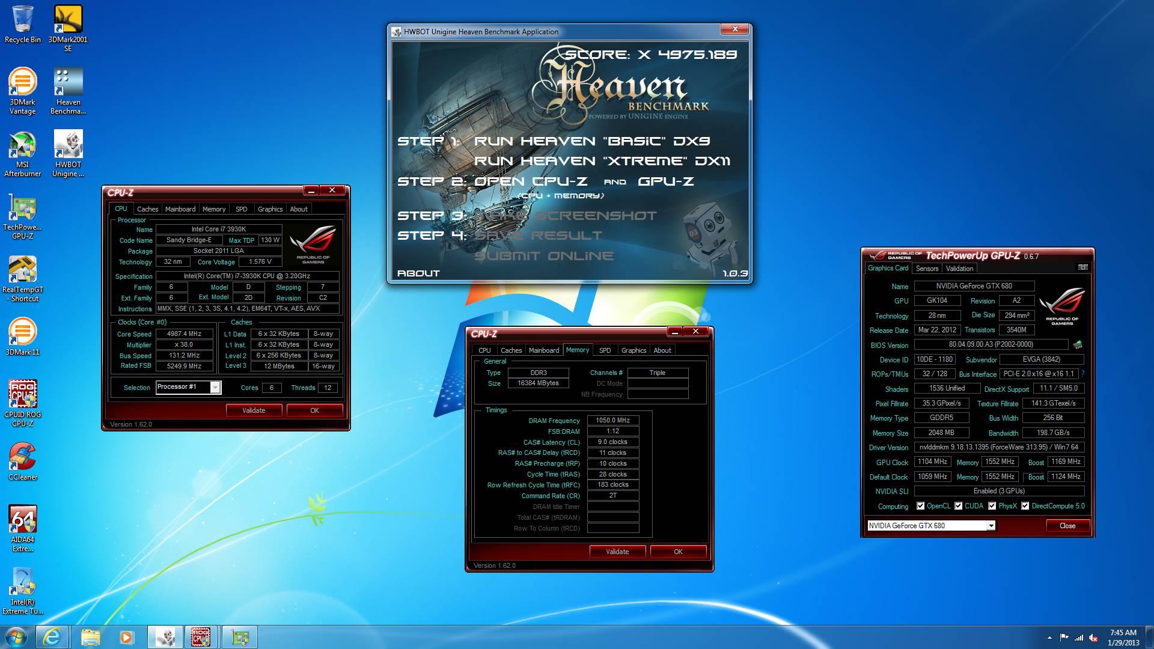Switch to the ROG CPU-Z taskbar item

pos(201,637)
